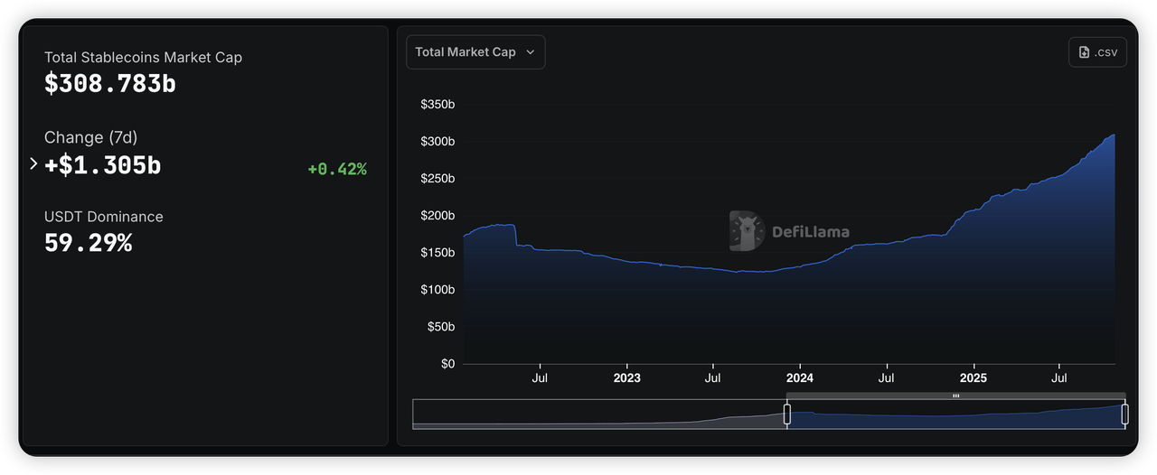Click the 2025 label on the x-axis

(x=973, y=377)
